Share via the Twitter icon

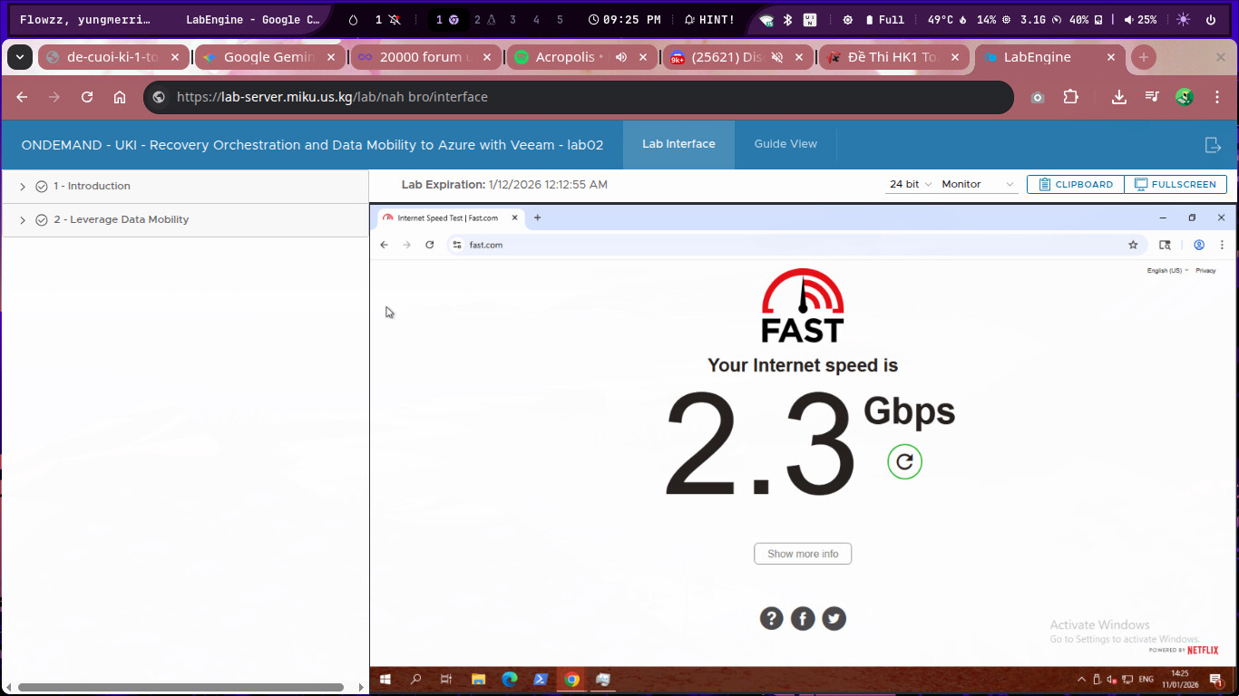[x=834, y=618]
